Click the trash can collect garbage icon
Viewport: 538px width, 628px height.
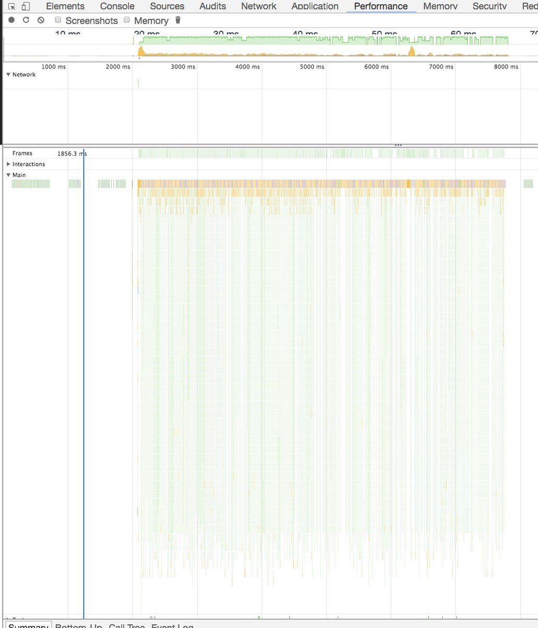[178, 20]
